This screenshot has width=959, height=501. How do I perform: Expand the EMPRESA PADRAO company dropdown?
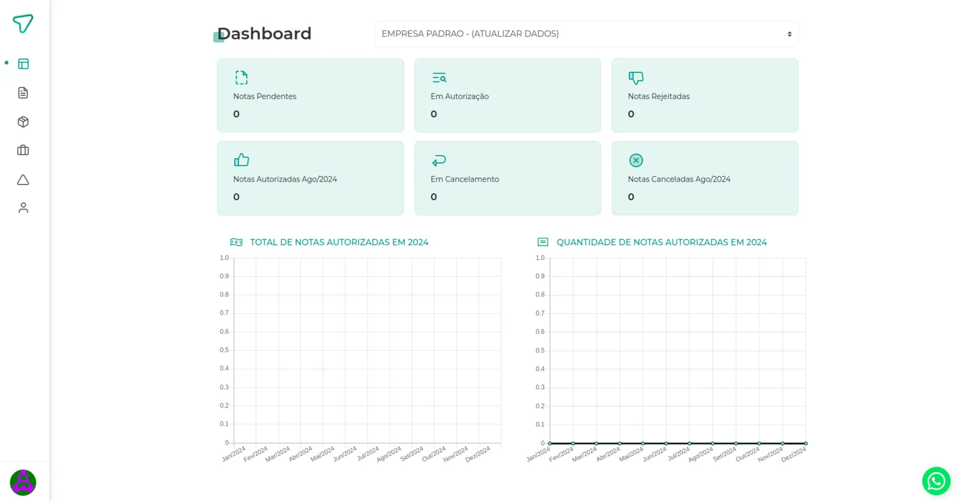586,34
